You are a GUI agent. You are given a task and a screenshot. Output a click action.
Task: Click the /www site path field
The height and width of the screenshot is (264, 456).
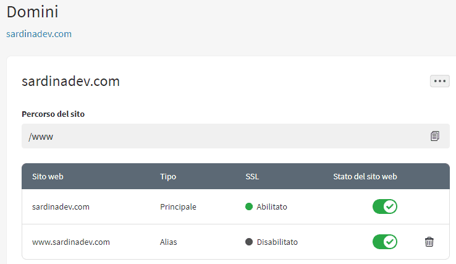click(x=222, y=136)
